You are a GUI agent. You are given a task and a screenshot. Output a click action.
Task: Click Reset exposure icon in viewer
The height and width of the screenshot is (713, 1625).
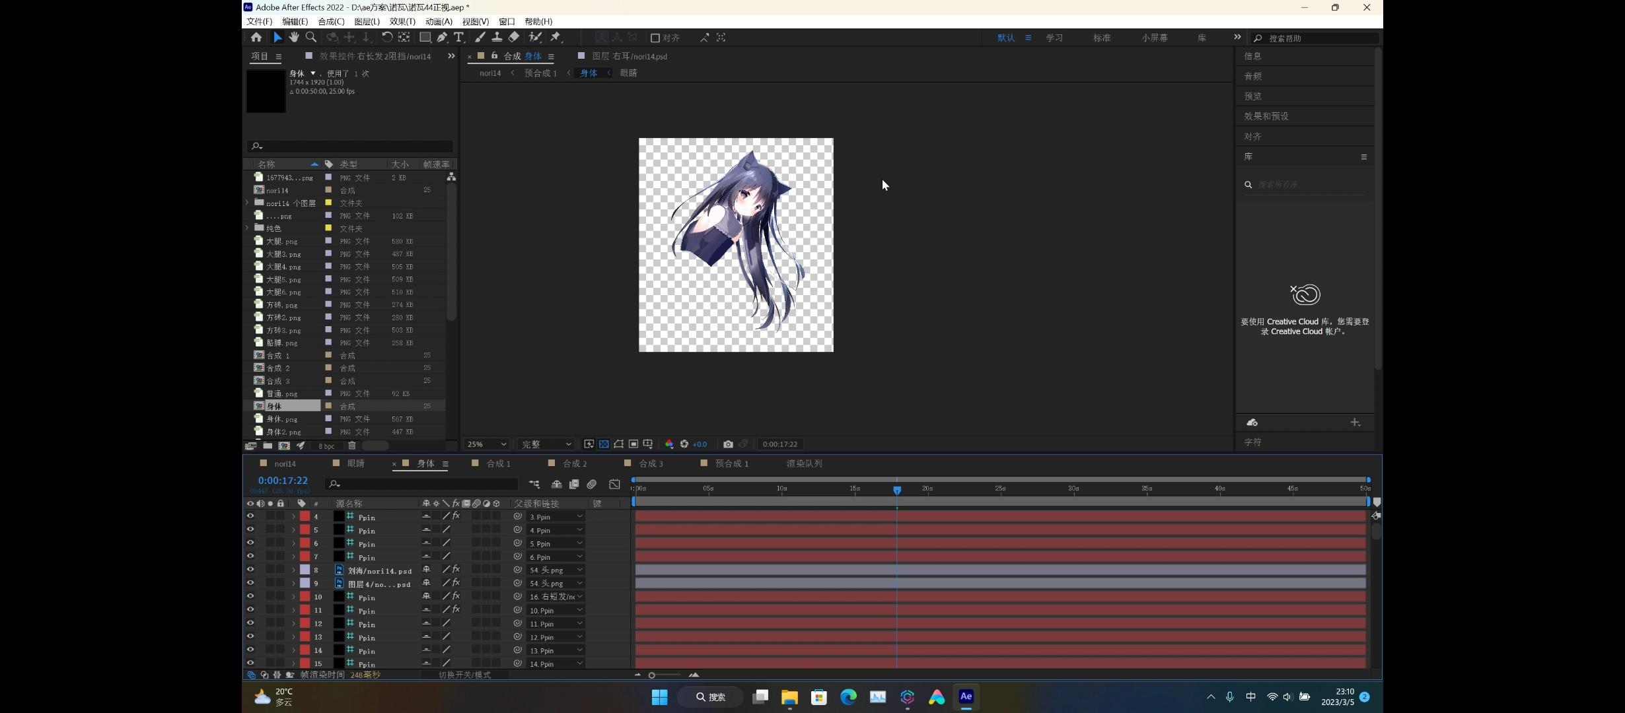(x=684, y=444)
